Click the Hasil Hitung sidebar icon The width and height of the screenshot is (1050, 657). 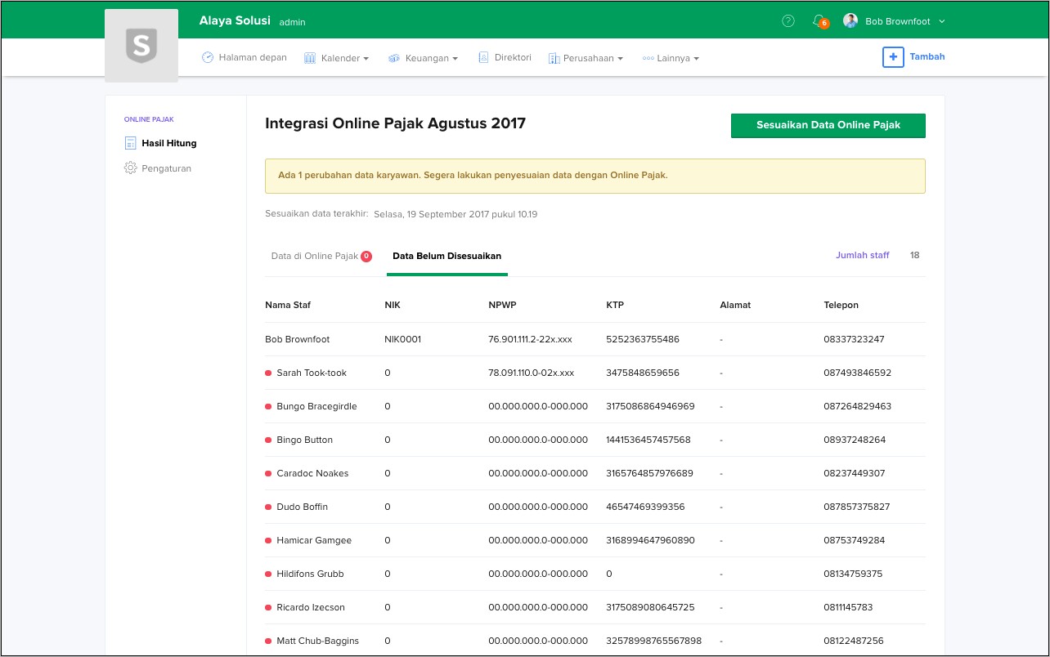point(130,143)
